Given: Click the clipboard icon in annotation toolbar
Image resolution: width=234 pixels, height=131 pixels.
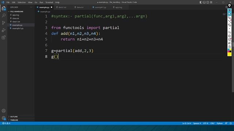Looking at the screenshot, I should [230, 47].
